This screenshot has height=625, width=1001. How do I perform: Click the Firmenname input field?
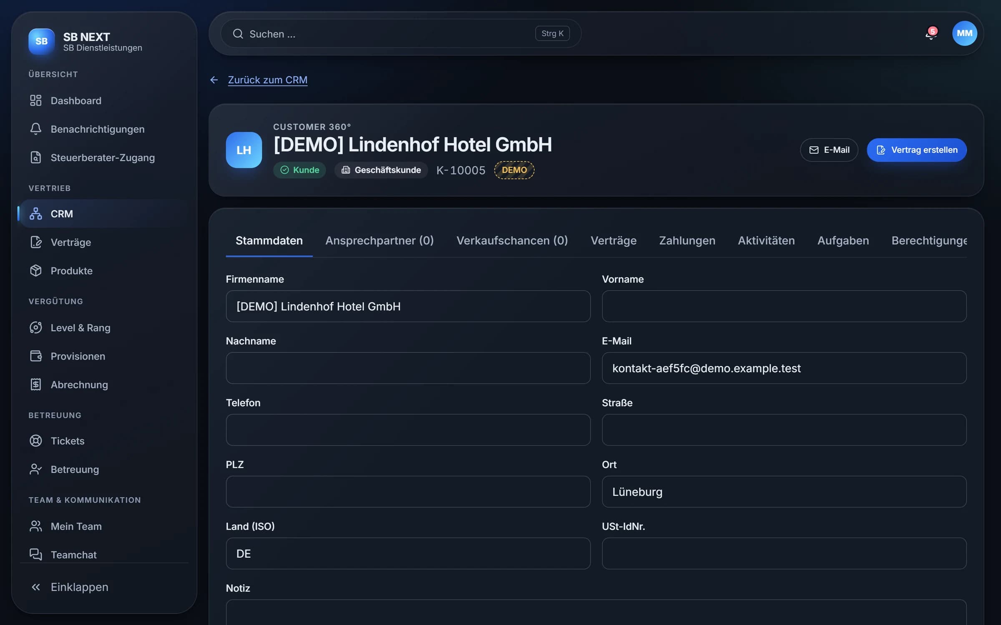[x=408, y=306]
